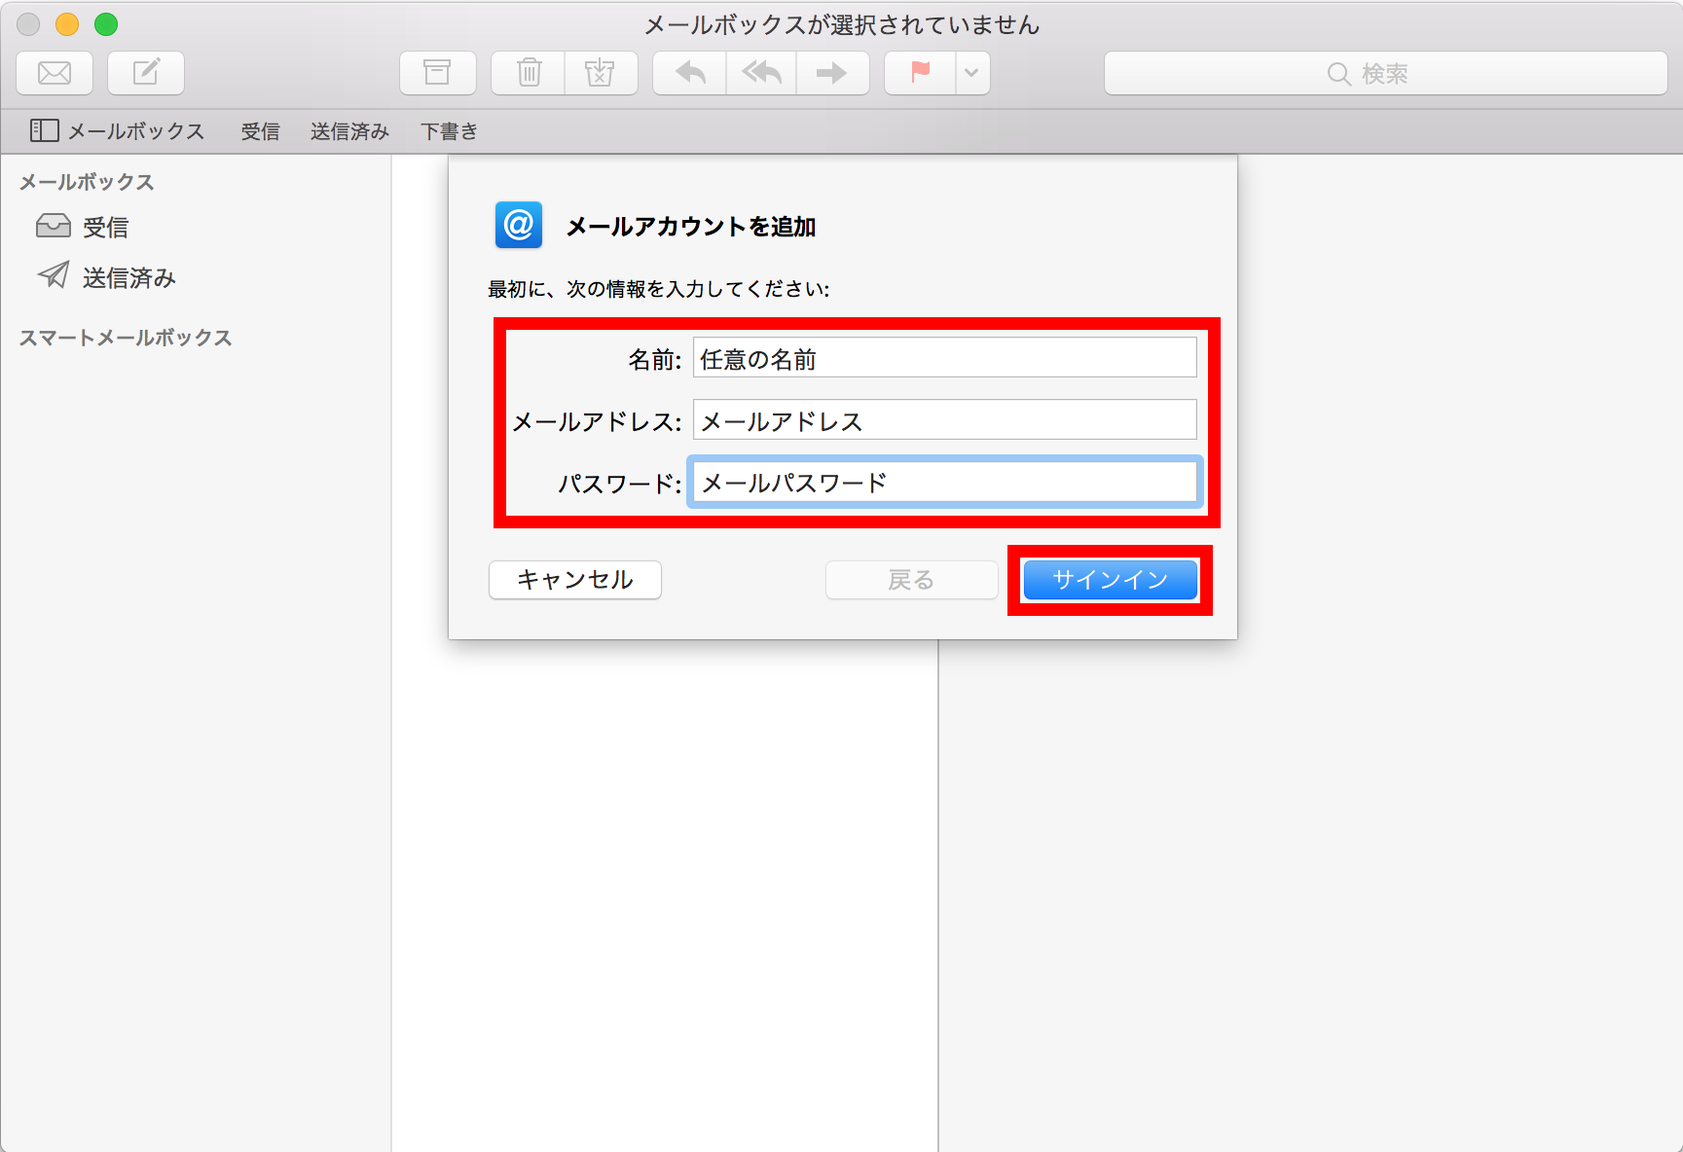Viewport: 1683px width, 1152px height.
Task: Click the forward arrow icon
Action: 832,73
